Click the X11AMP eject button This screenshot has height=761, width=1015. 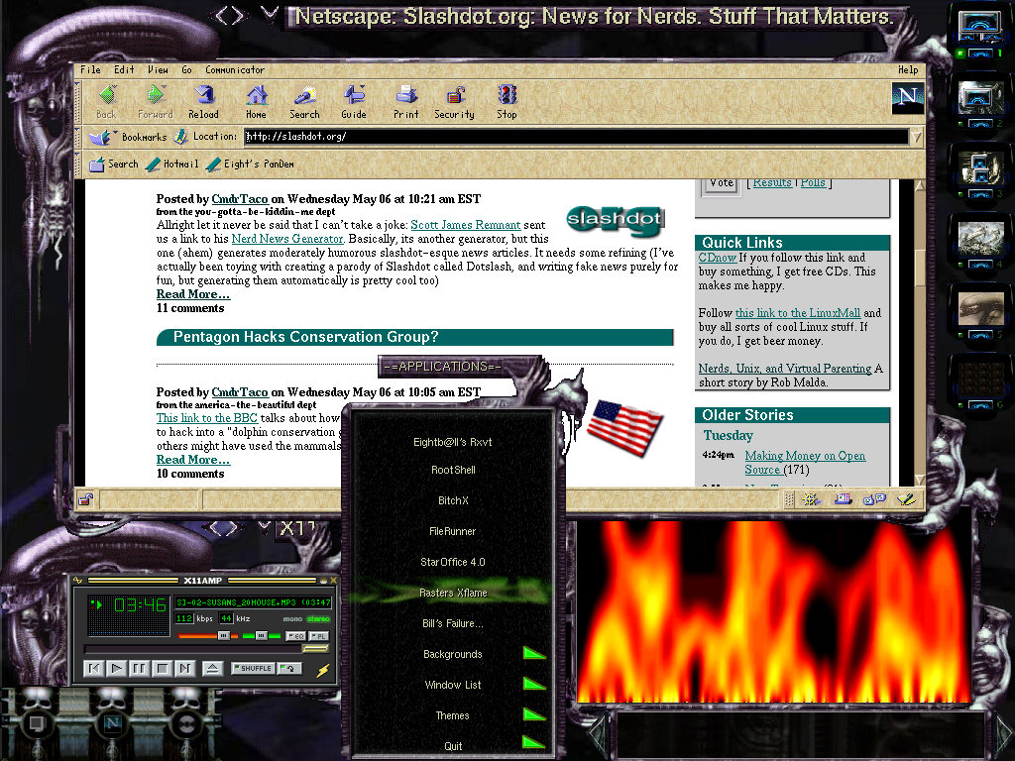212,669
